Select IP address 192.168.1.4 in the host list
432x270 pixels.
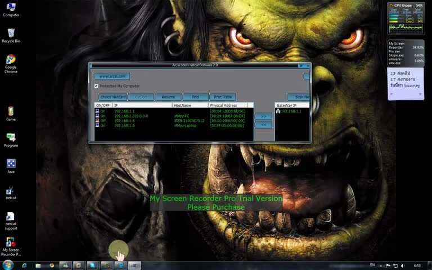124,121
